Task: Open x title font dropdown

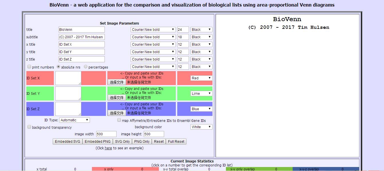Action: click(153, 44)
